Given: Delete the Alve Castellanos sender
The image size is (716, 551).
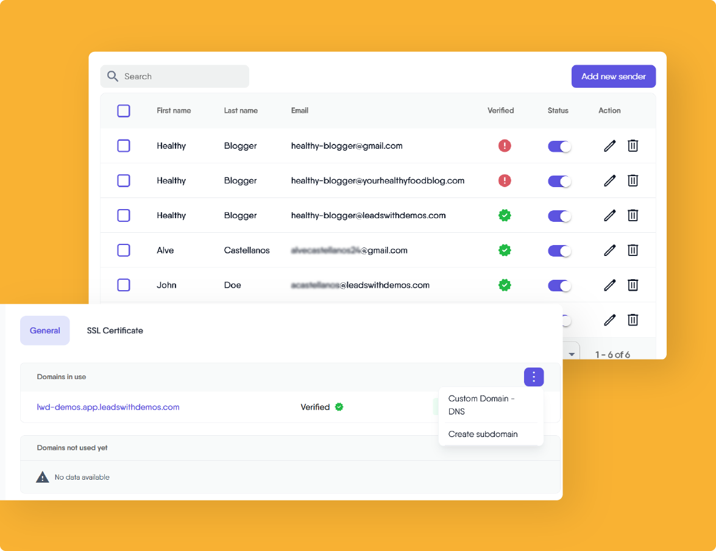Looking at the screenshot, I should click(x=633, y=250).
